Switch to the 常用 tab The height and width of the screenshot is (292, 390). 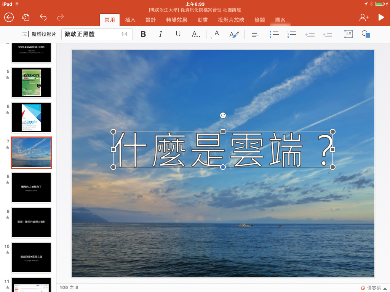pyautogui.click(x=110, y=20)
